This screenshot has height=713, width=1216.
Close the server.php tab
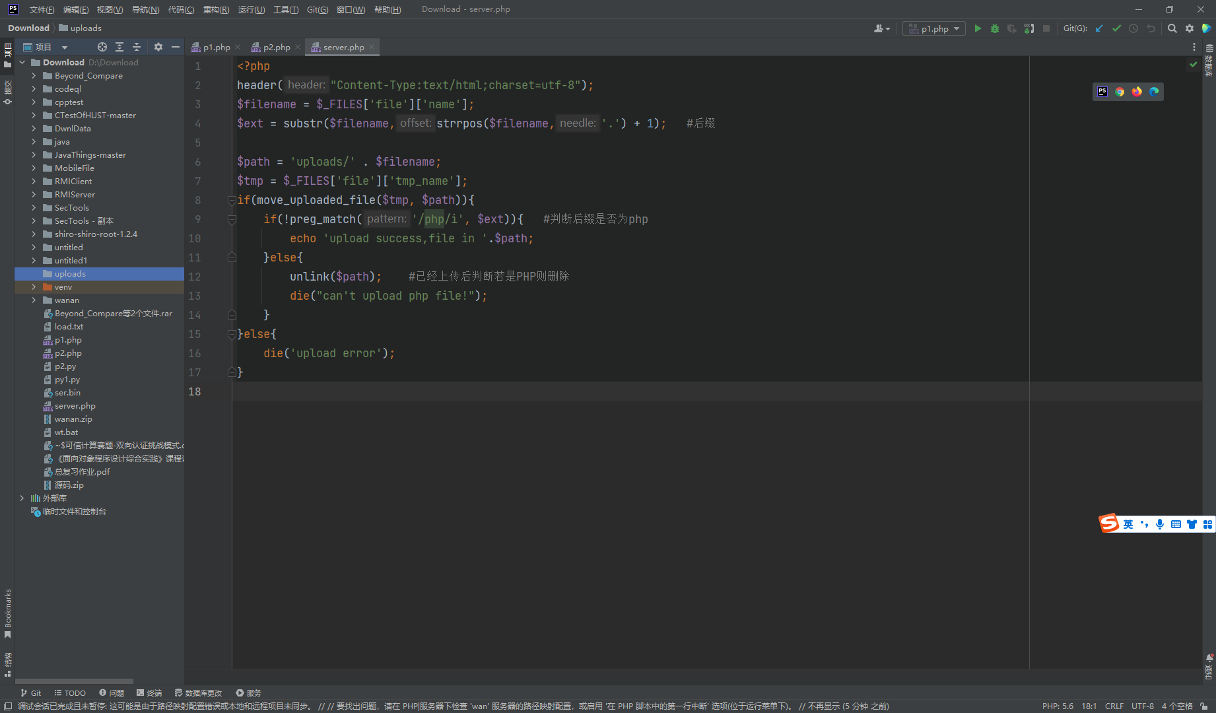(372, 47)
